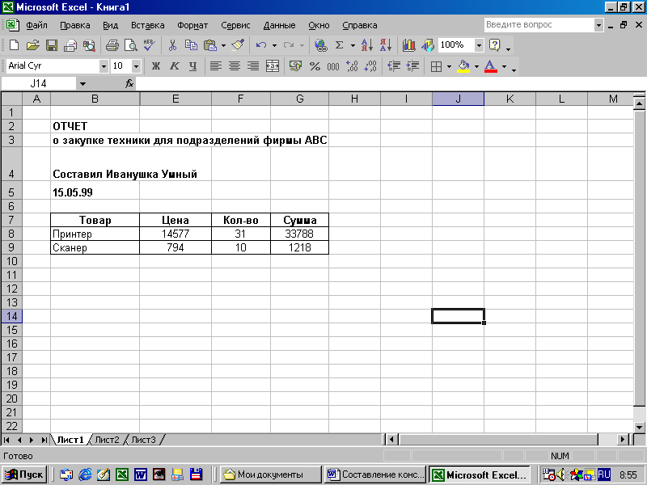Select row 14 header

(11, 316)
